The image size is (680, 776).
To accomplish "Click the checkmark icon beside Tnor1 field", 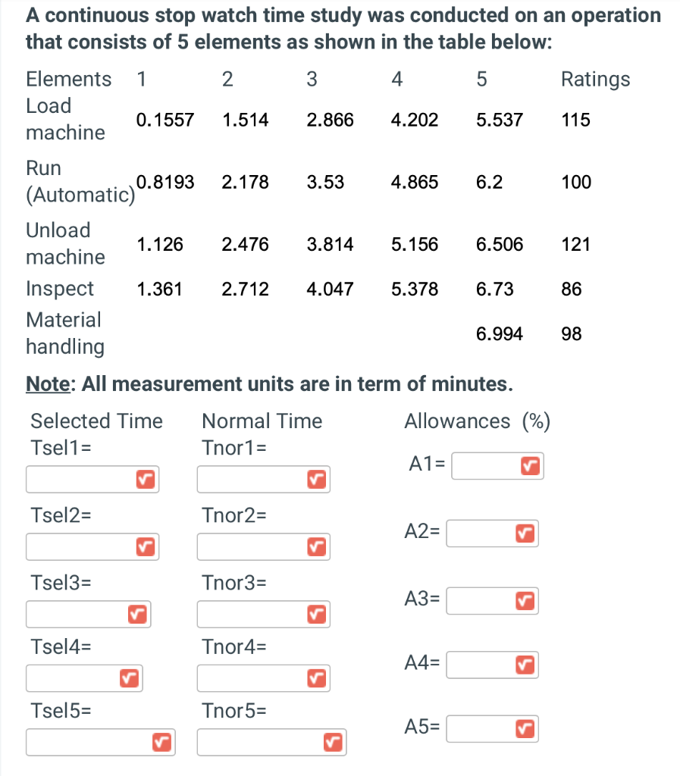I will 315,479.
